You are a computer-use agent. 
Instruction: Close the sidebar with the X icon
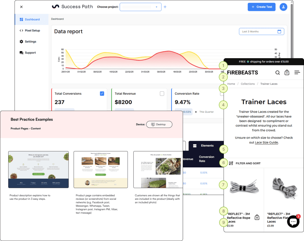tap(21, 7)
